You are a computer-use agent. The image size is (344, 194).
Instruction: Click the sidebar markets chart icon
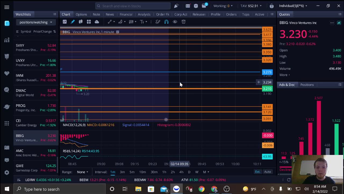[7, 40]
